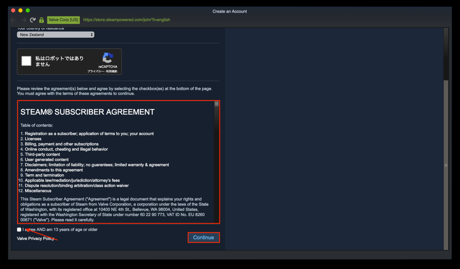Screen dimensions: 460x269
Task: Click the browser forward arrow
Action: pyautogui.click(x=23, y=20)
